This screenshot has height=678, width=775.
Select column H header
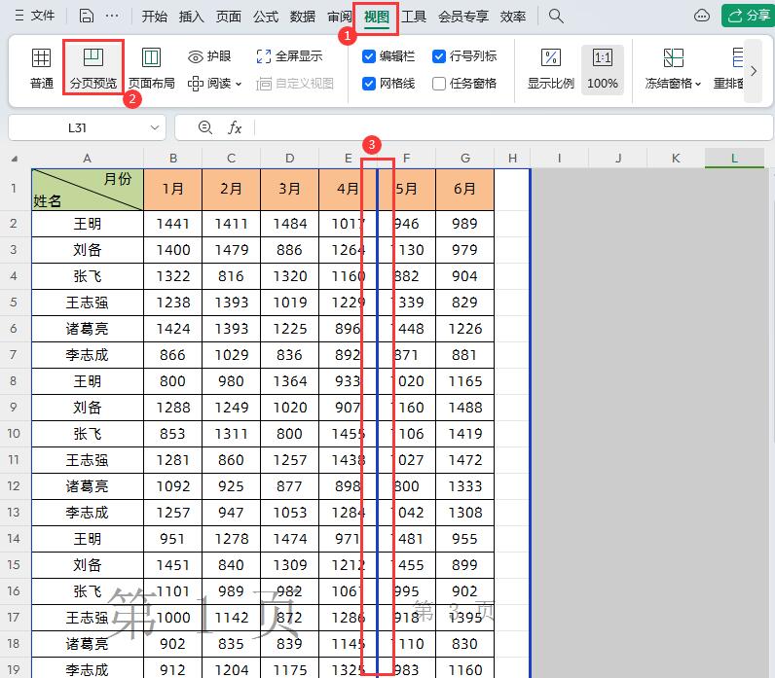click(512, 158)
